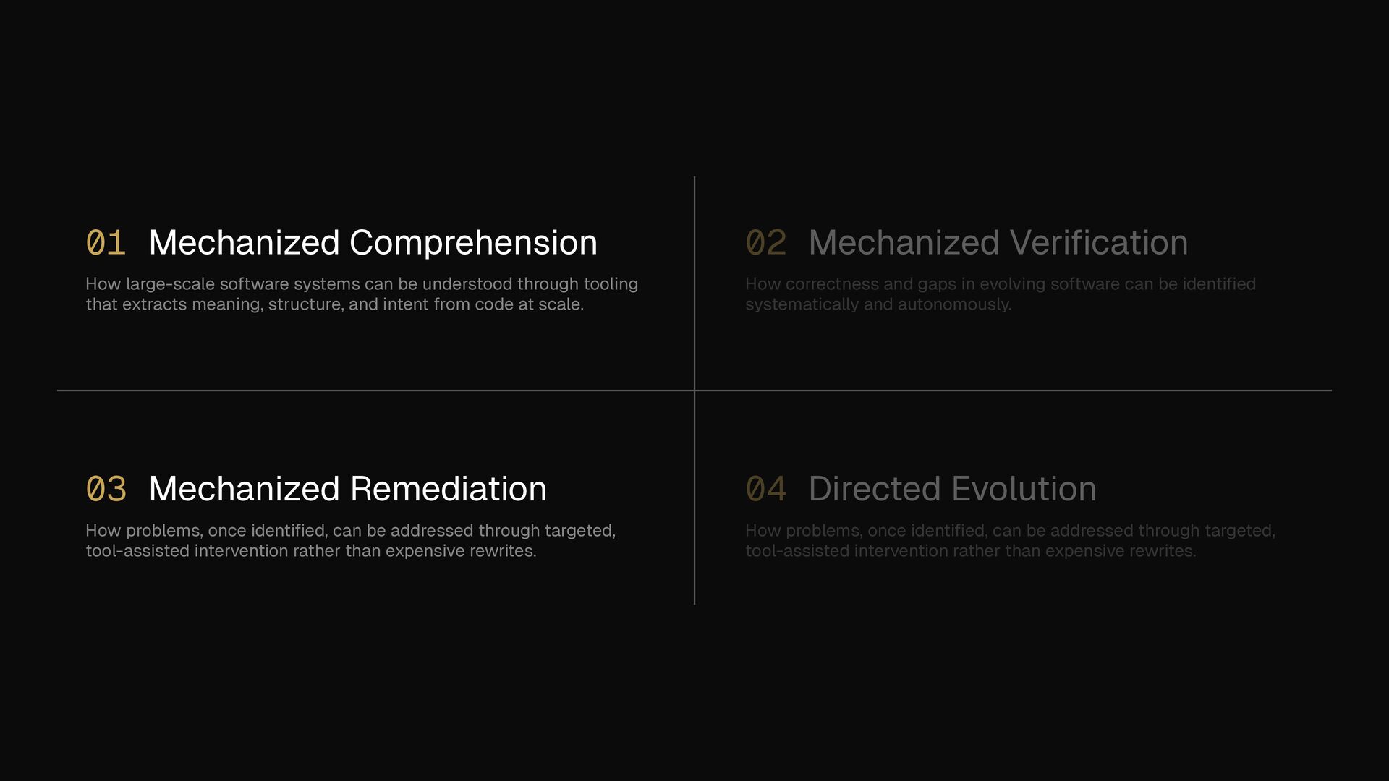Select the "Mechanized Comprehension" heading

click(373, 243)
